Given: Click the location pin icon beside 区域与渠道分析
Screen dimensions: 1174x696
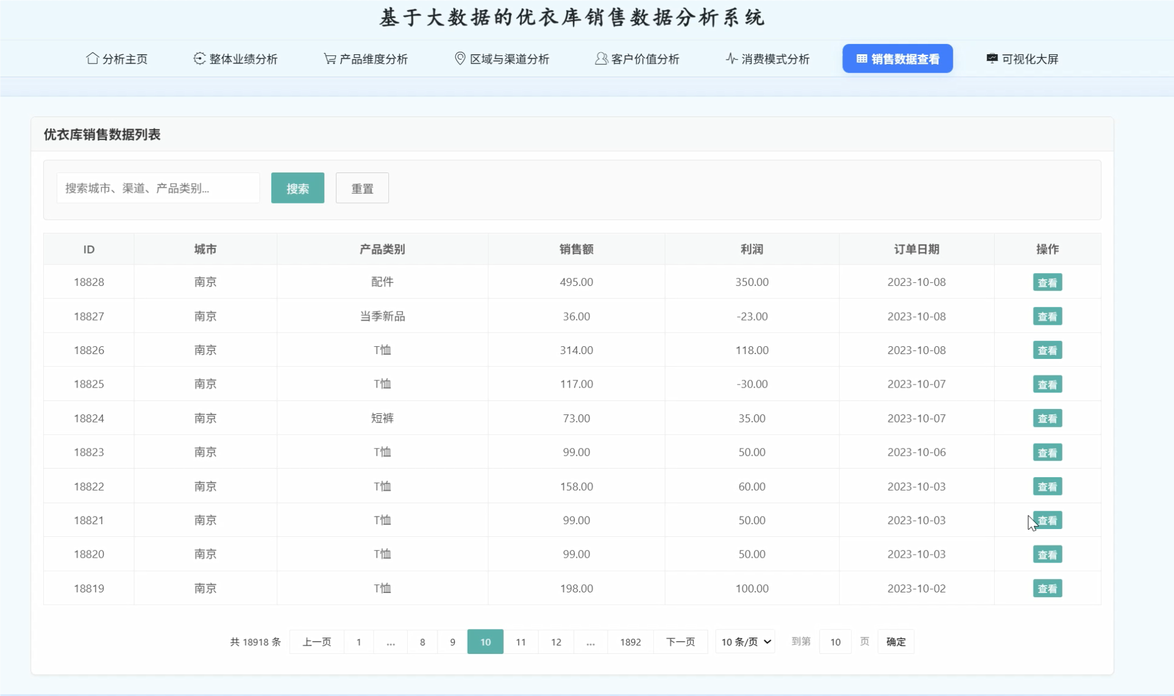Looking at the screenshot, I should click(x=460, y=59).
